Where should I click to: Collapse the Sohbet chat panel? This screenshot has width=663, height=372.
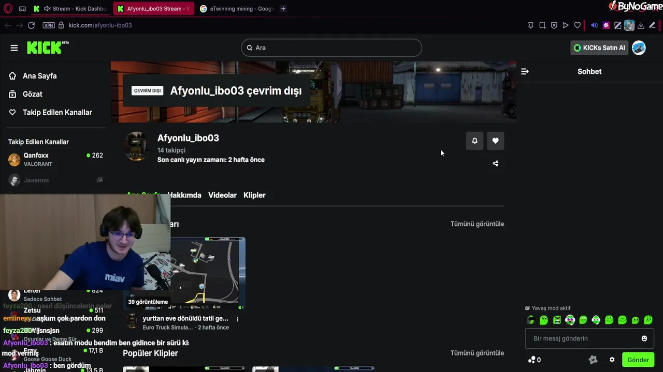525,71
